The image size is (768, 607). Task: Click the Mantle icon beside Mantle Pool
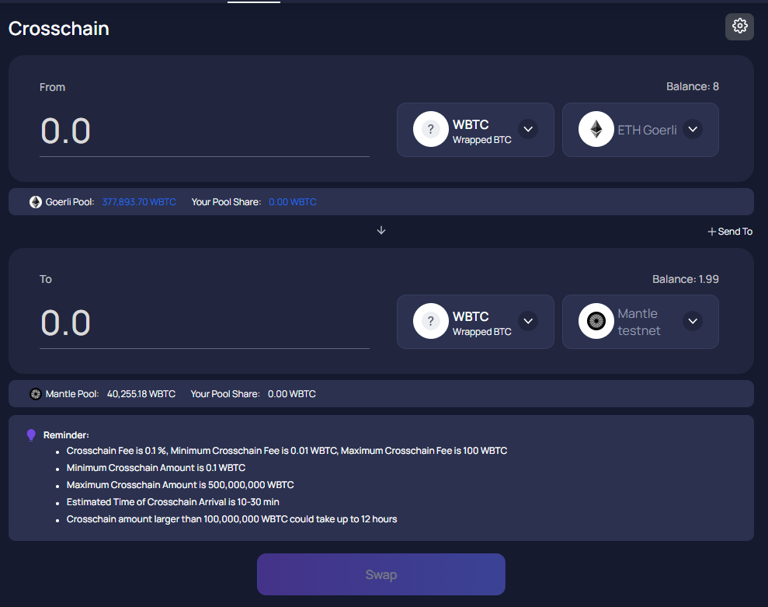(35, 394)
